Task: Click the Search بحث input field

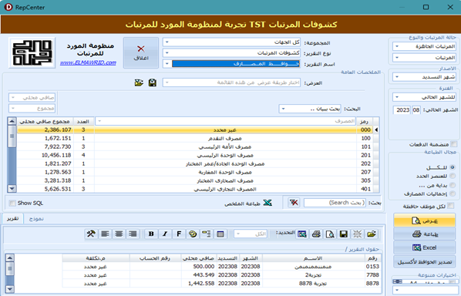Action: [335, 203]
